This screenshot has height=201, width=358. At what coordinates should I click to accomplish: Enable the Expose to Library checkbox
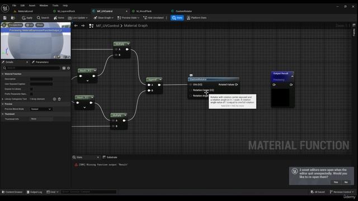[31, 89]
